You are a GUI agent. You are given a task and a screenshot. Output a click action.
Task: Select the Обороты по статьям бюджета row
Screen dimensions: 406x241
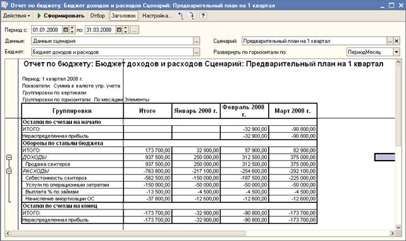[169, 143]
